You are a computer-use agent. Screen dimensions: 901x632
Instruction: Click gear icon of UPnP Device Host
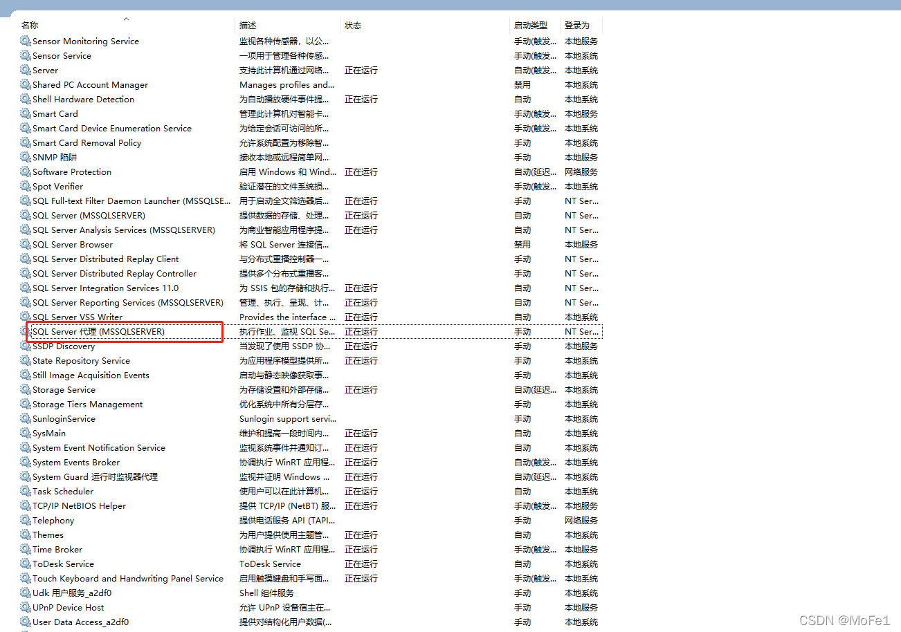tap(26, 607)
